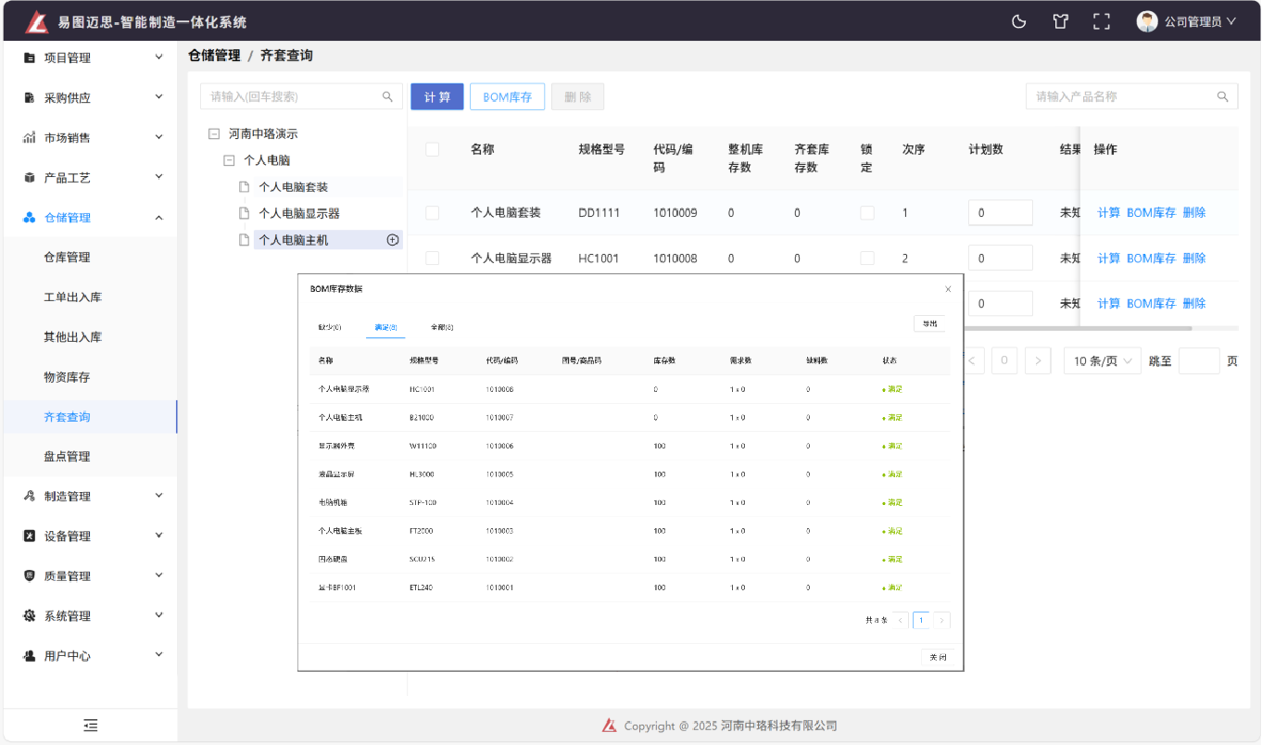Toggle 锁定 checkbox in DD1111 row

click(867, 212)
